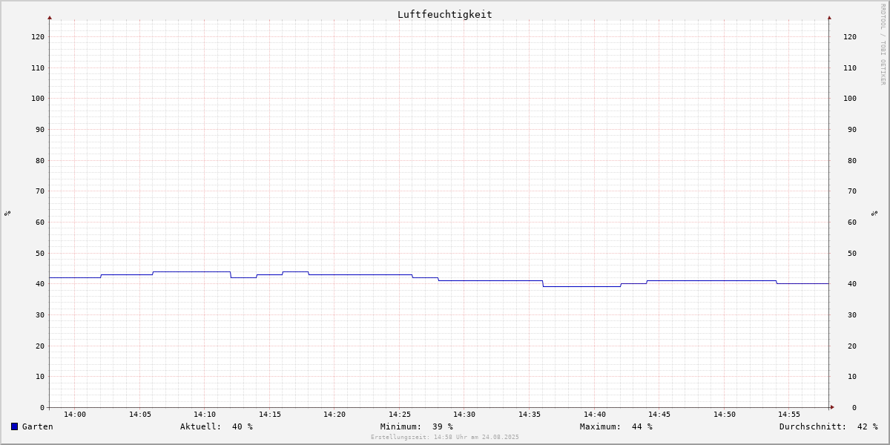The image size is (890, 445).
Task: Click the % unit label beside the right axis
Action: point(874,213)
